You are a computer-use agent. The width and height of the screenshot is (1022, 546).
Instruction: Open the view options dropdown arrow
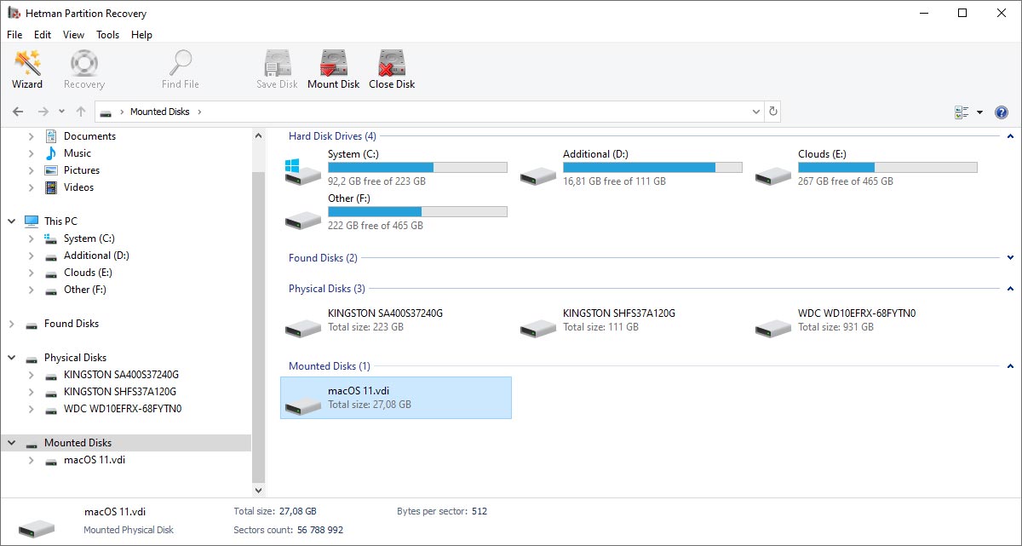[x=979, y=112]
